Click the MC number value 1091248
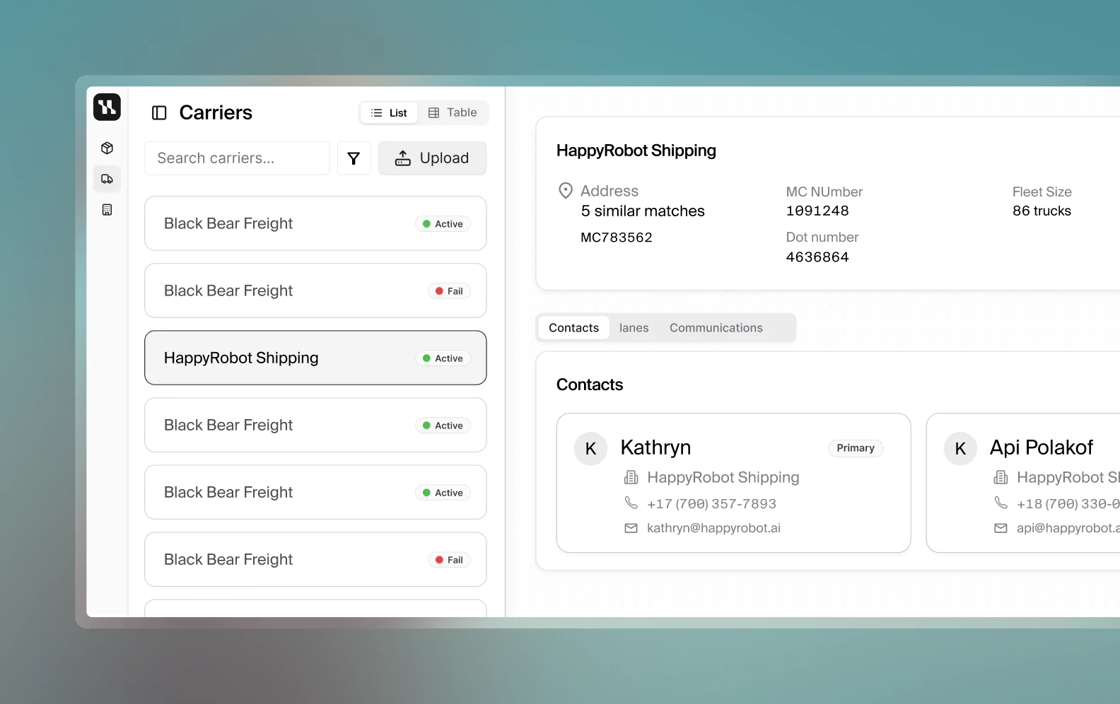The height and width of the screenshot is (704, 1120). click(817, 211)
